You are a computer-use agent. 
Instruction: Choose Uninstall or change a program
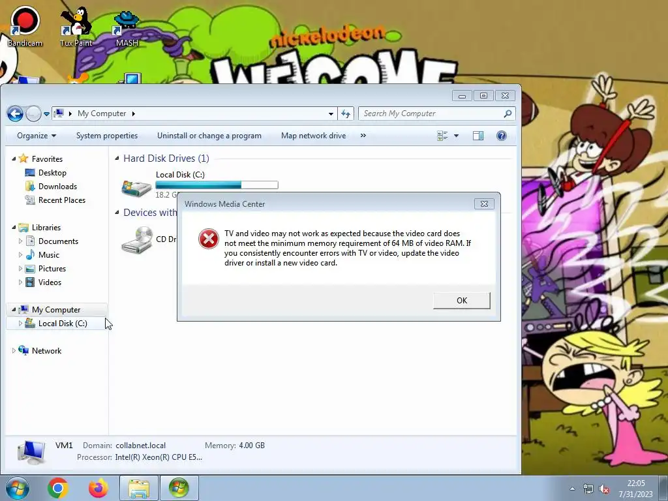[x=209, y=136]
